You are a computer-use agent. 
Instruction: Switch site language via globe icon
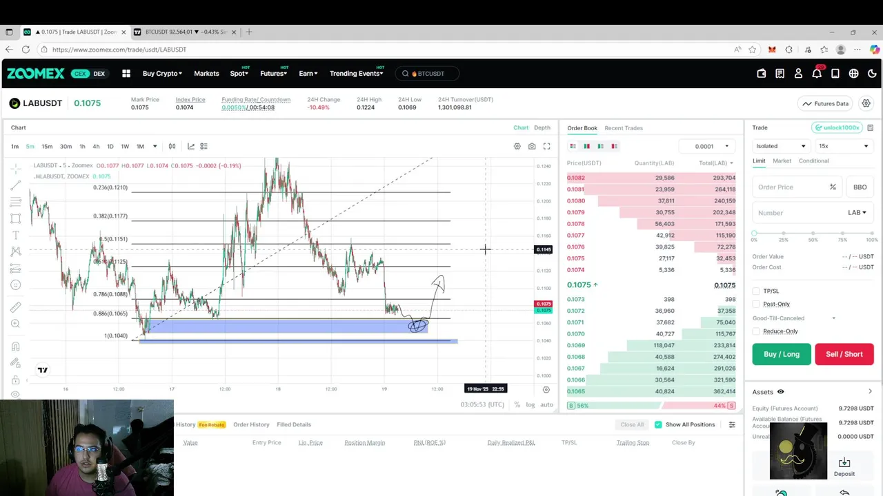point(854,74)
